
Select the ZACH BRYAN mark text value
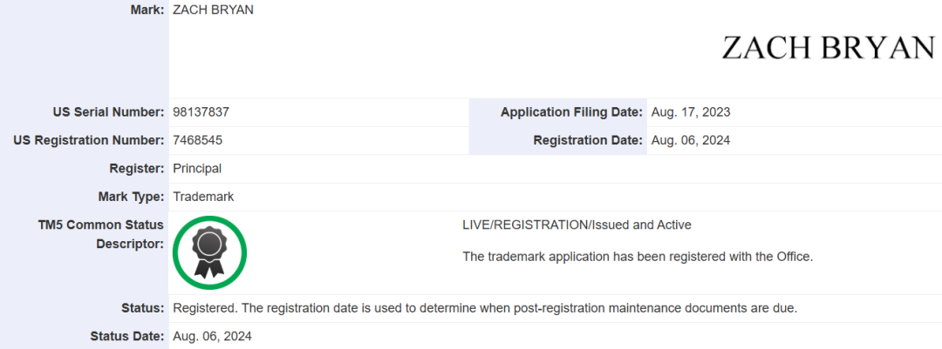pyautogui.click(x=214, y=10)
